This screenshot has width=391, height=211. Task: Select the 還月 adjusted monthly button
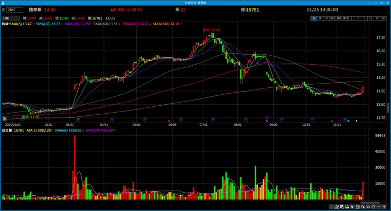345,18
